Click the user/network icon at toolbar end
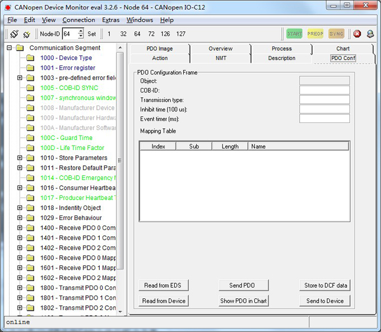Screen dimensions: 381x332 tap(370, 34)
